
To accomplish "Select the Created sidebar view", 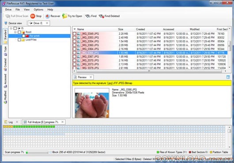I will coord(5,65).
